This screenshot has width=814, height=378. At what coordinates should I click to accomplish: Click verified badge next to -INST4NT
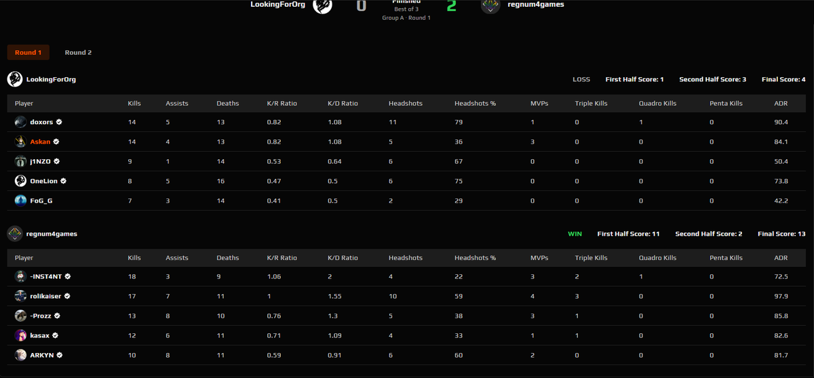point(68,276)
